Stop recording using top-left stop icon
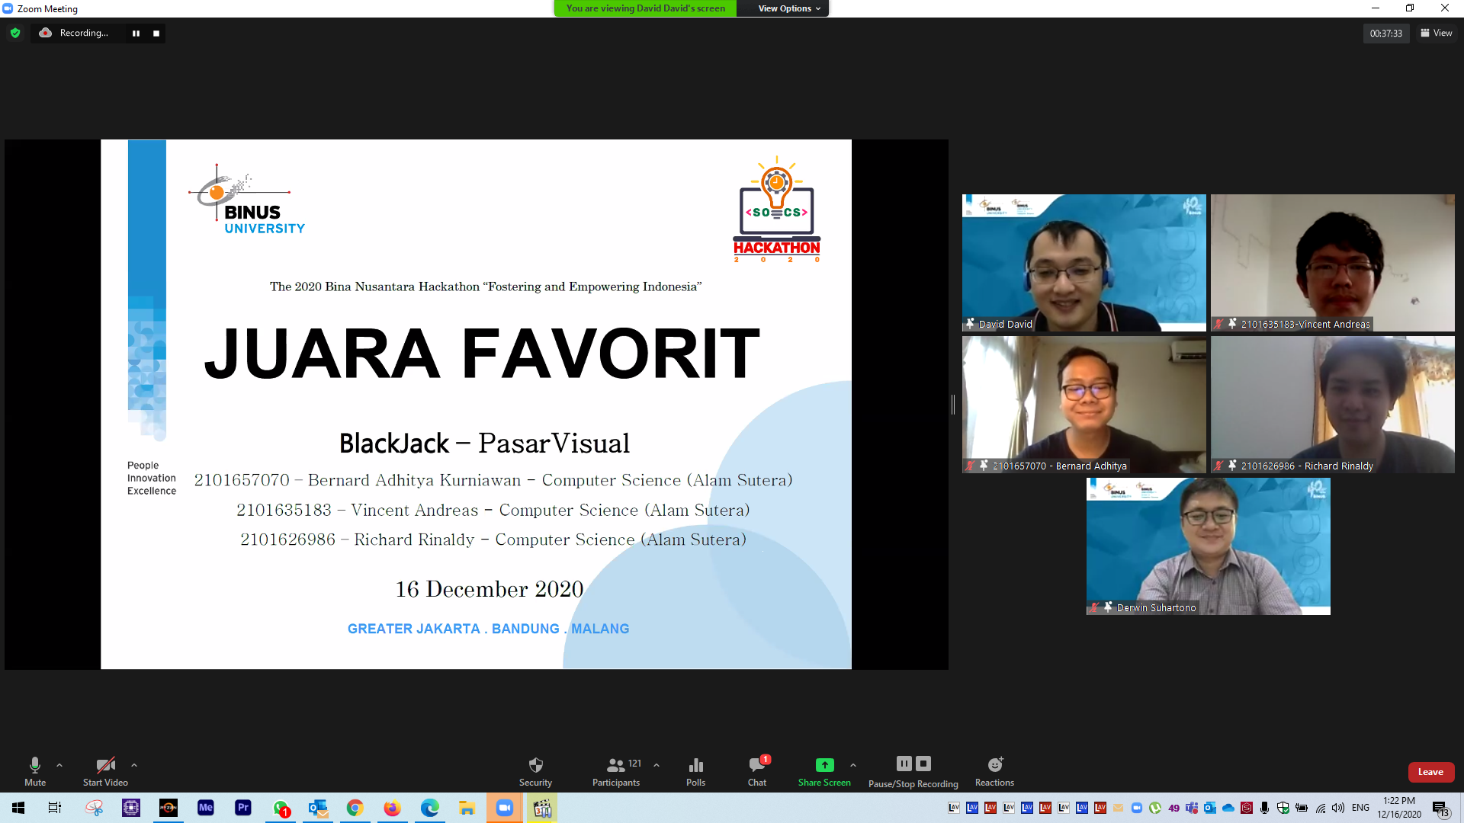The height and width of the screenshot is (823, 1464). click(x=156, y=34)
